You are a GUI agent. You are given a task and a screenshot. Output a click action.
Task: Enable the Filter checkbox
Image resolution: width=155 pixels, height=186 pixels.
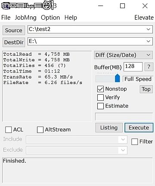[134, 142]
